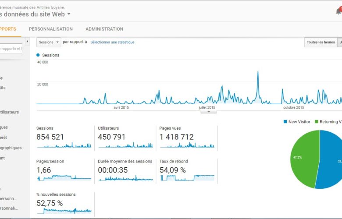This screenshot has height=219, width=342.
Task: Click the 54,09 % bounce rate value
Action: (172, 170)
